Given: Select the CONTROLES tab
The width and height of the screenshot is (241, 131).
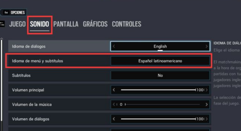Looking at the screenshot, I should [126, 24].
